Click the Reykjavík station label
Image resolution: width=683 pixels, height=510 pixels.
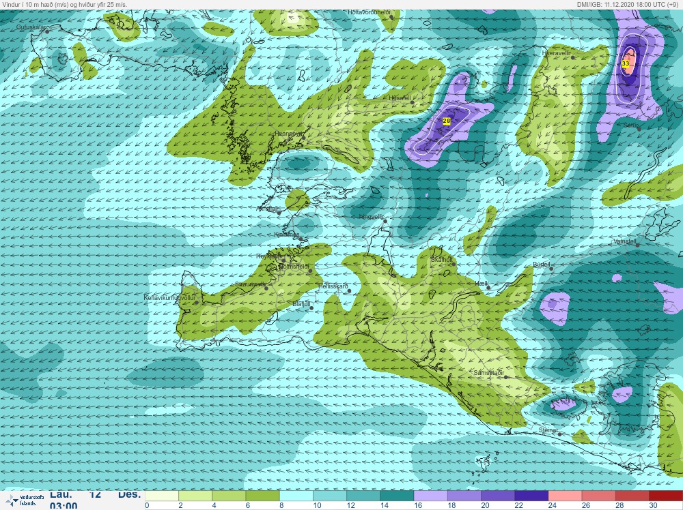click(x=269, y=256)
